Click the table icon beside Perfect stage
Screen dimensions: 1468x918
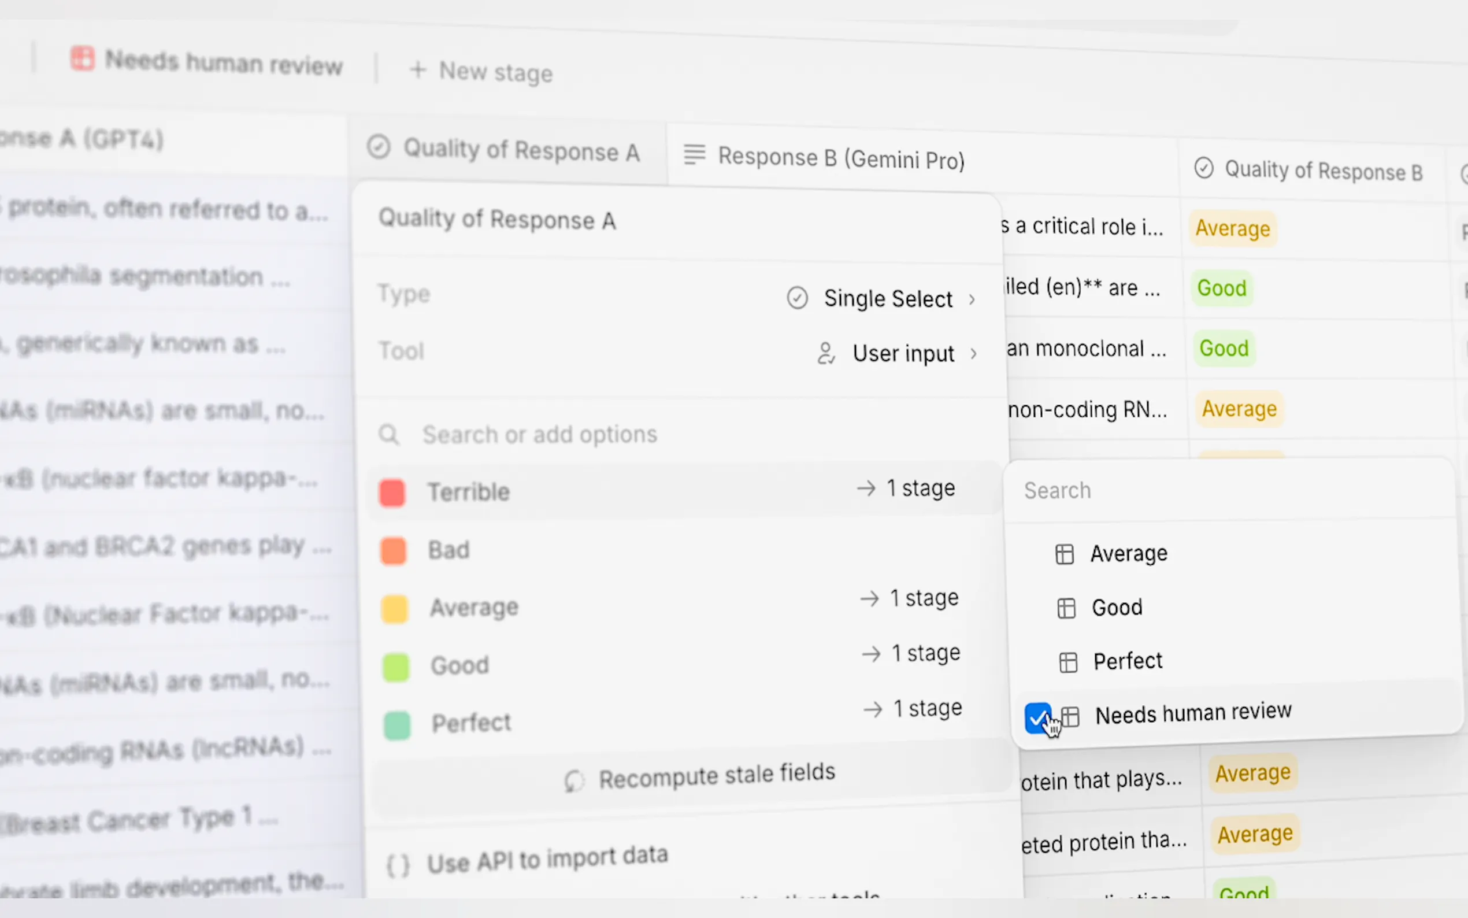pyautogui.click(x=1068, y=662)
